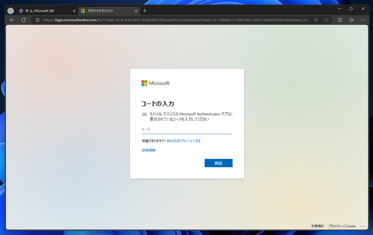Open the プライバシーと Cookie footer link

click(342, 226)
